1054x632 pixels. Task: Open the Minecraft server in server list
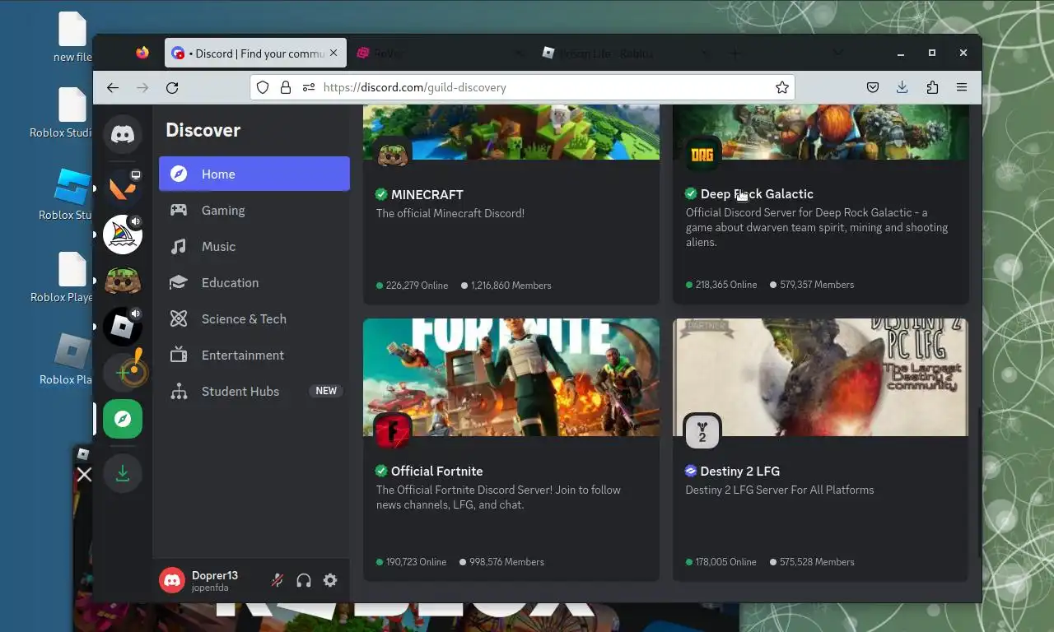(x=123, y=281)
